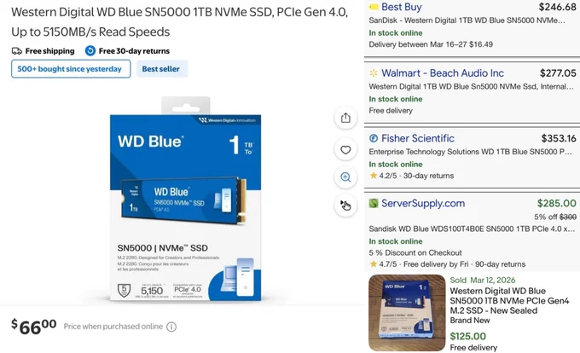Click the 'Sold Mar 12, 2026' text
Screen dimensions: 580x353
coord(483,281)
